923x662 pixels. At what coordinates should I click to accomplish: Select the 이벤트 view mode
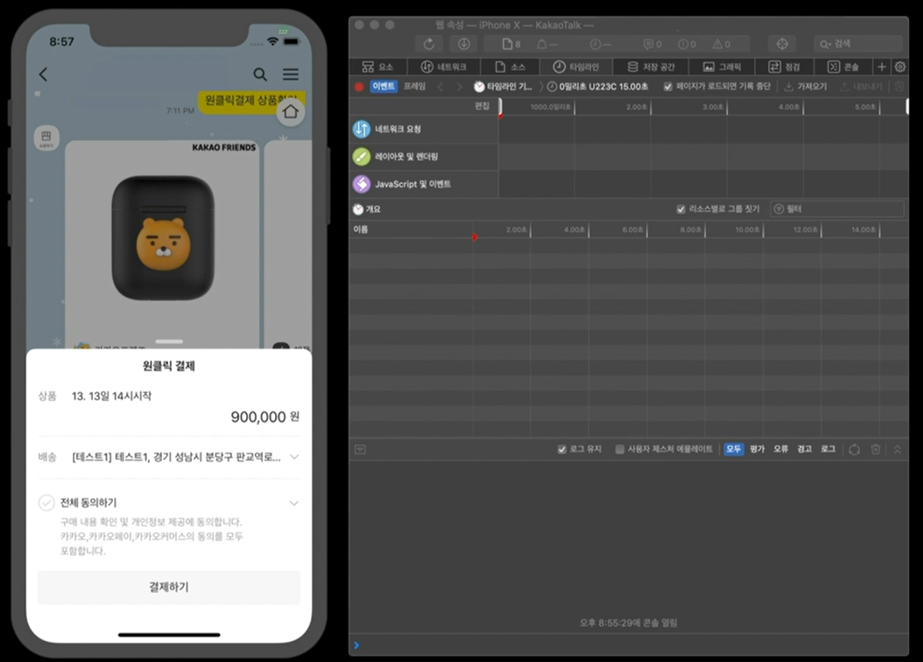pos(384,87)
